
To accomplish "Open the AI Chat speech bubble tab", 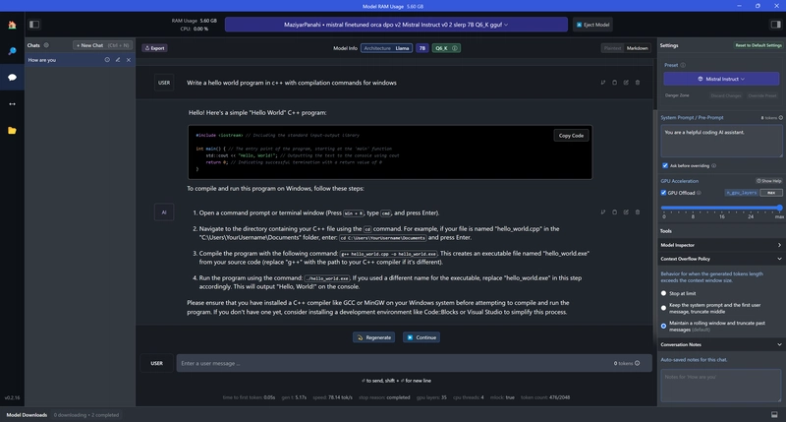I will pyautogui.click(x=12, y=78).
